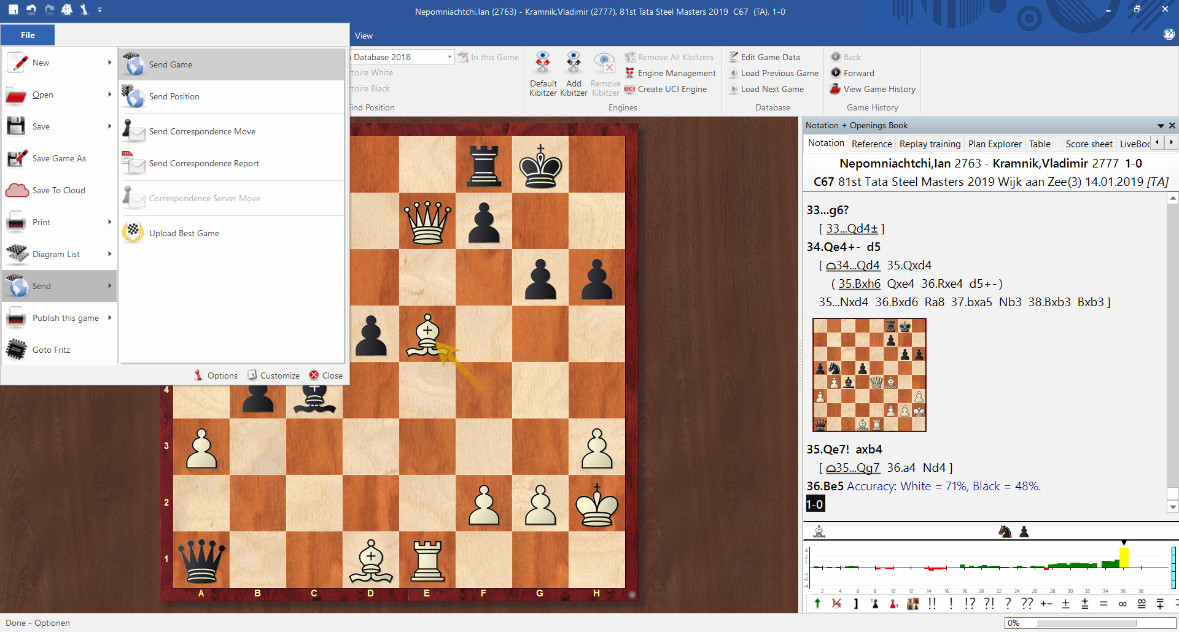Apply the dubious ?! move annotation
The height and width of the screenshot is (632, 1179).
tap(989, 603)
